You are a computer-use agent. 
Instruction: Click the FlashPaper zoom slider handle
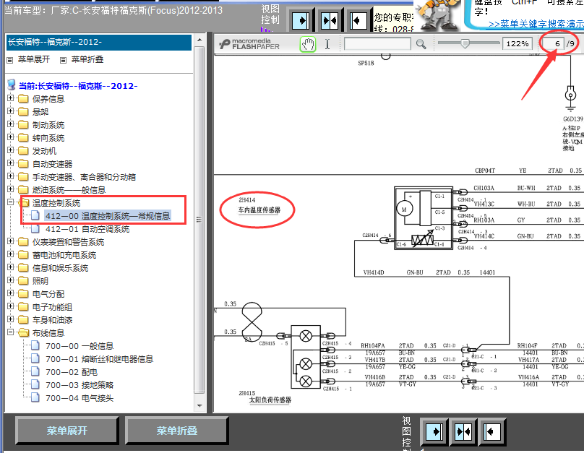click(465, 43)
